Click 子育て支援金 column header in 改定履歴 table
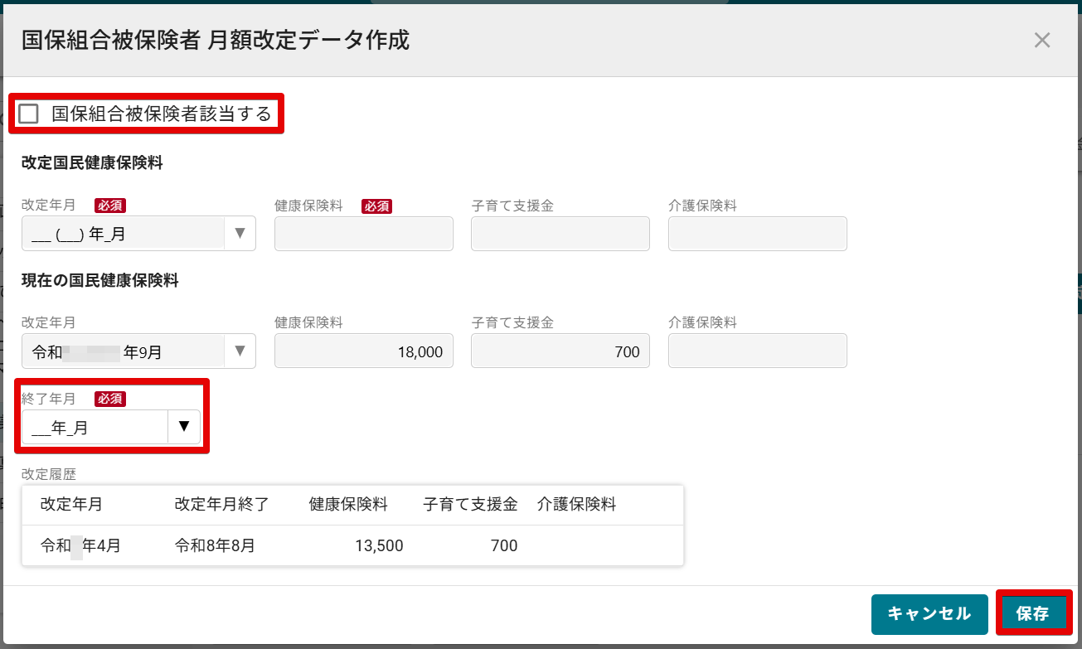Screen dimensions: 1082x649 click(470, 504)
